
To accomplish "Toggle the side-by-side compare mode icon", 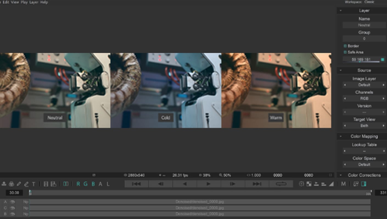I will [66, 184].
